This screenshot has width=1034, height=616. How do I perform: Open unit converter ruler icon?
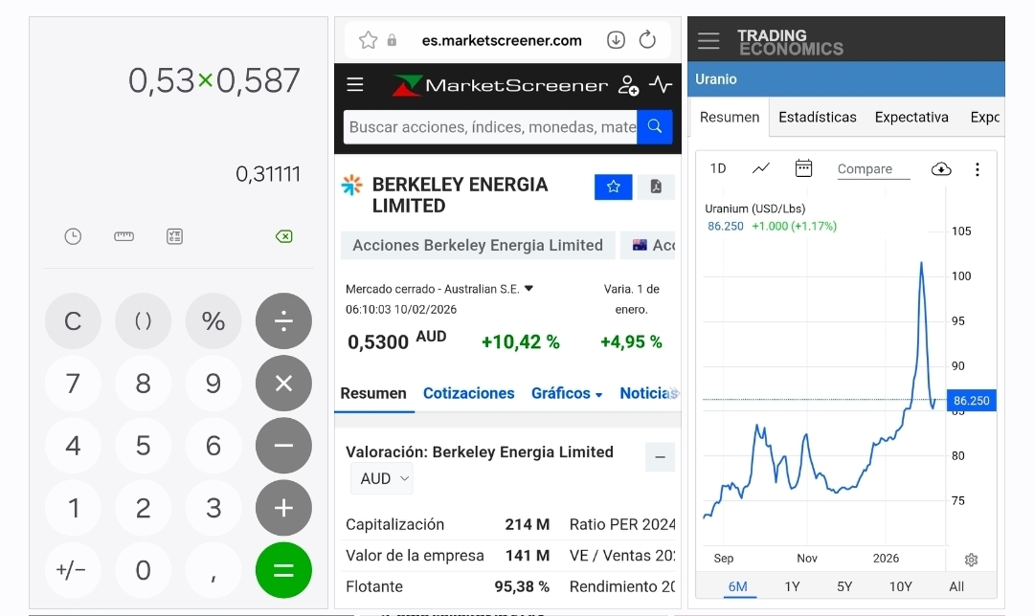point(124,236)
